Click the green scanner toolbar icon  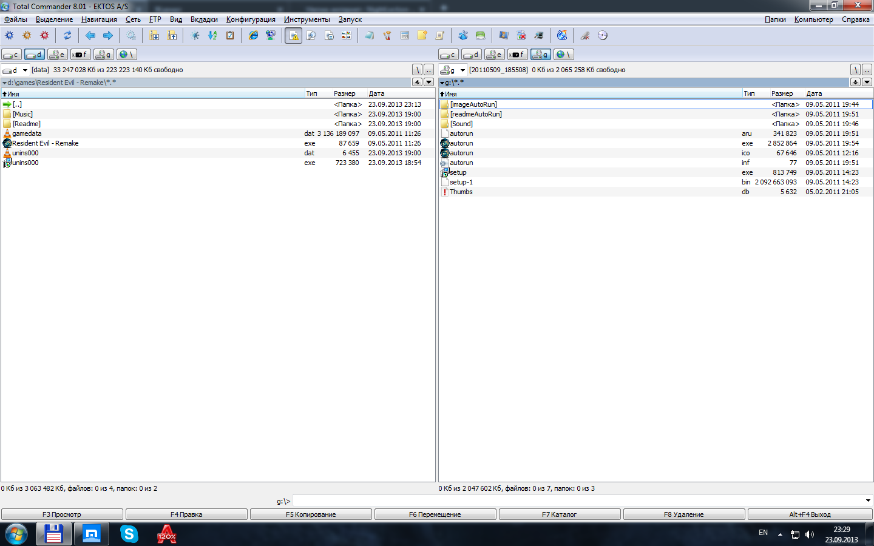coord(481,35)
